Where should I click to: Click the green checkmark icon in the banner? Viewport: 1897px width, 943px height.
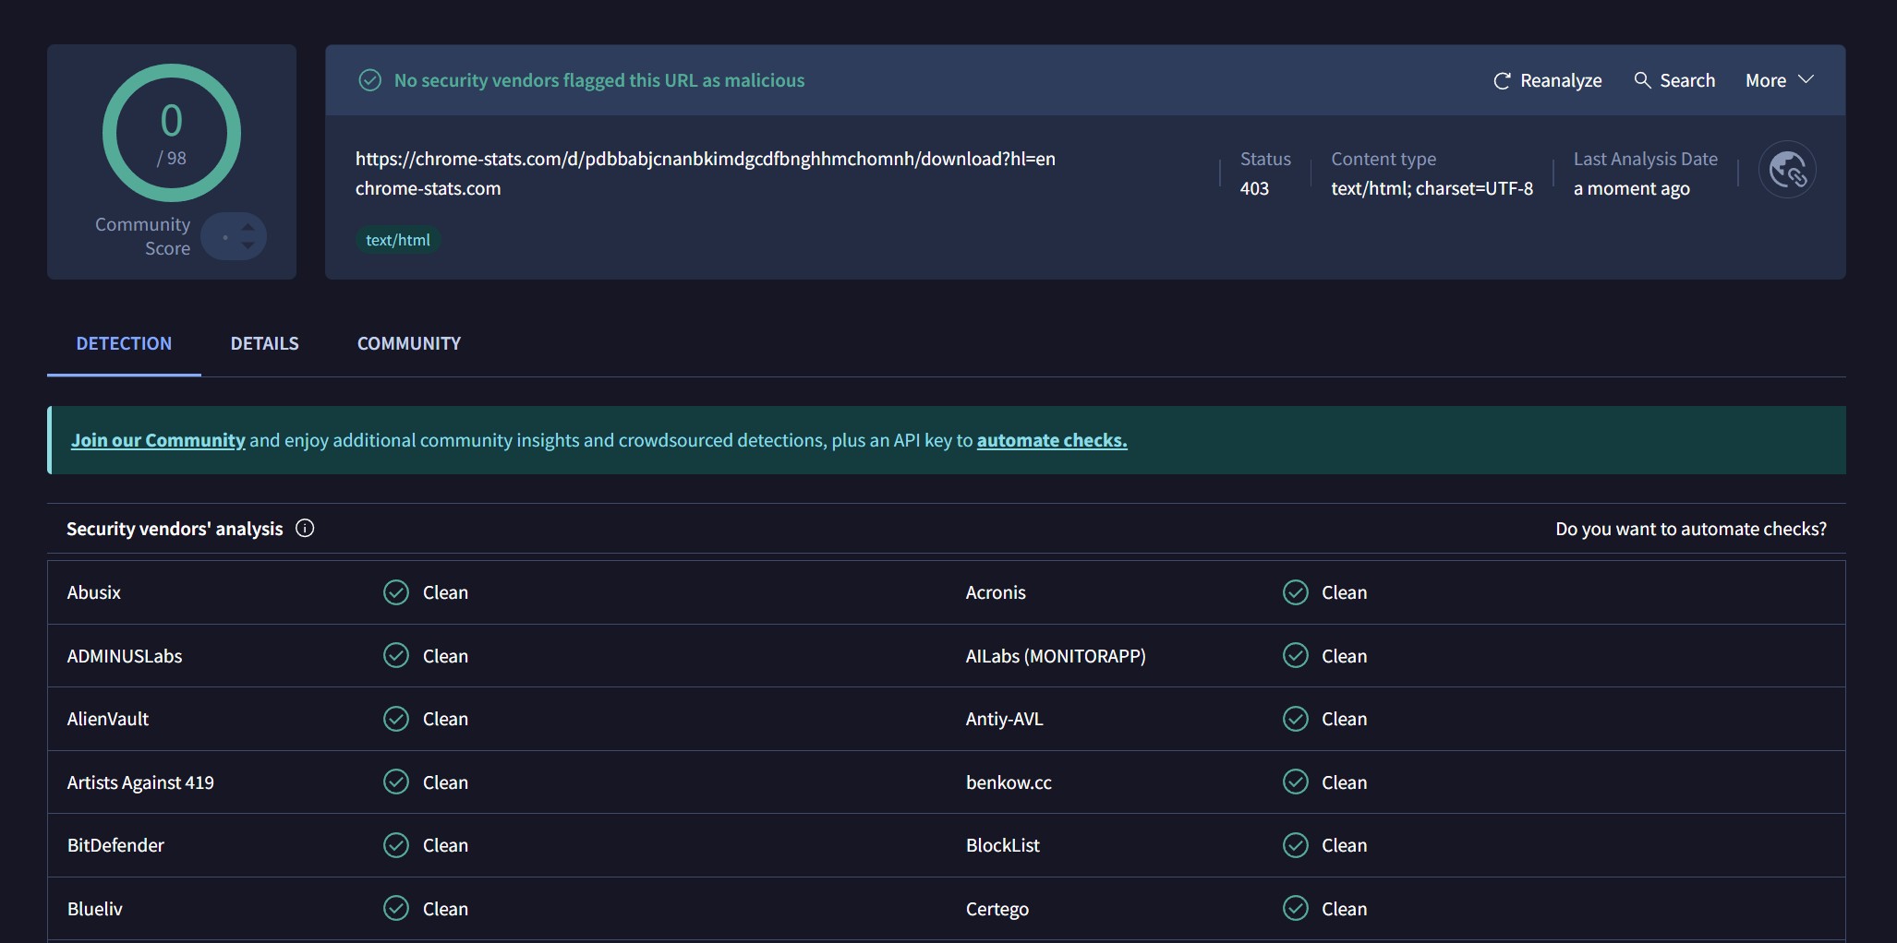[369, 81]
